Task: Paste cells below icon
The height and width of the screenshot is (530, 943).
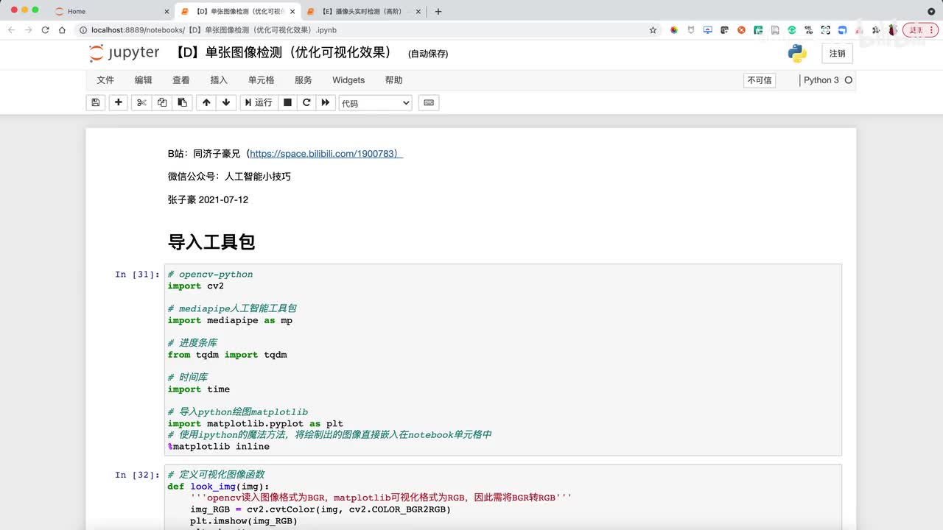Action: point(183,103)
